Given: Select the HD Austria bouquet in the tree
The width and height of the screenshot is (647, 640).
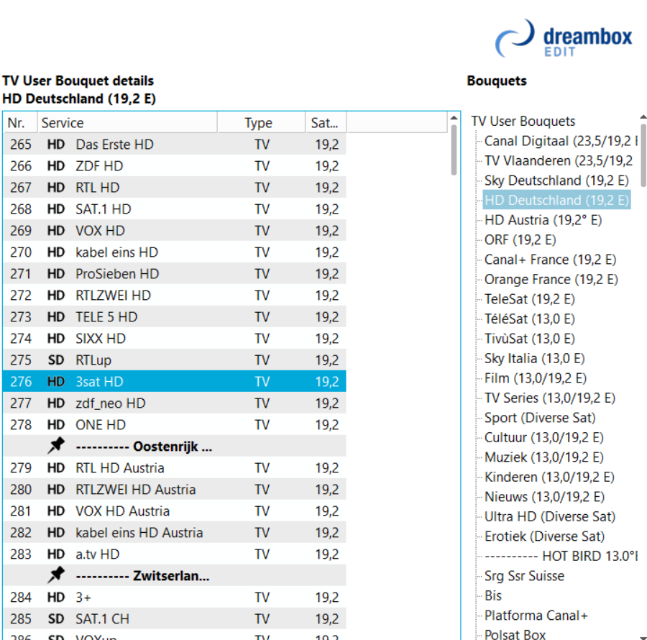Looking at the screenshot, I should (543, 220).
